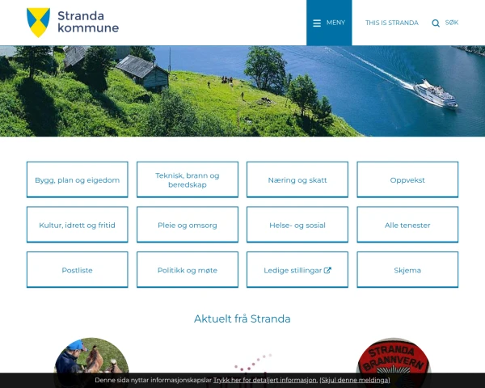Click Trykk her for detaljert informasjon link

(265, 380)
